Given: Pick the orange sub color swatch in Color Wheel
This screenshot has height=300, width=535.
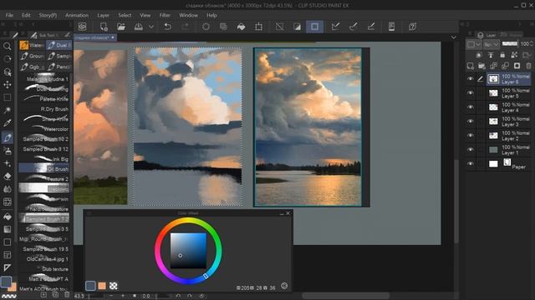Looking at the screenshot, I should 102,286.
